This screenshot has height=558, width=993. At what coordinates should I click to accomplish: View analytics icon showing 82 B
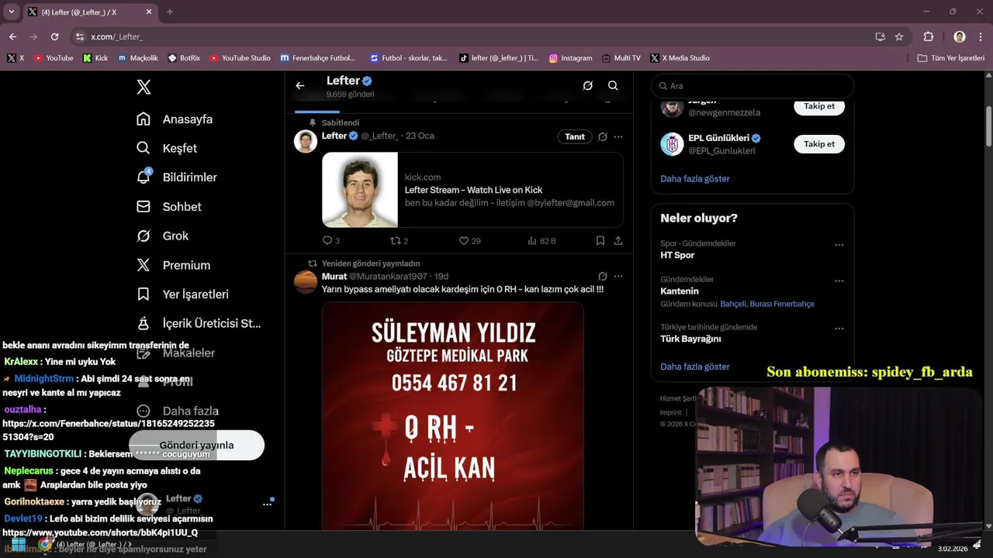tap(541, 241)
